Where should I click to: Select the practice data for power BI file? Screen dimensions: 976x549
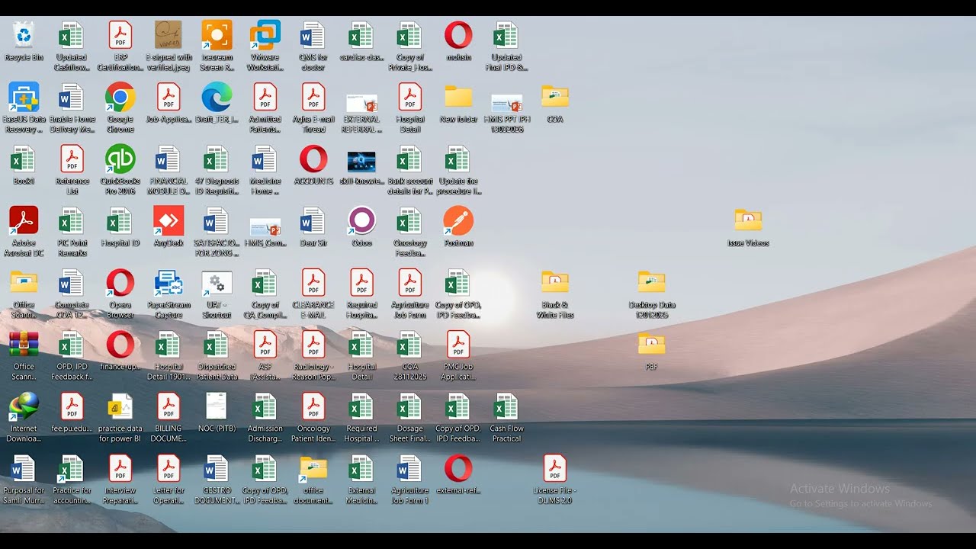point(120,407)
